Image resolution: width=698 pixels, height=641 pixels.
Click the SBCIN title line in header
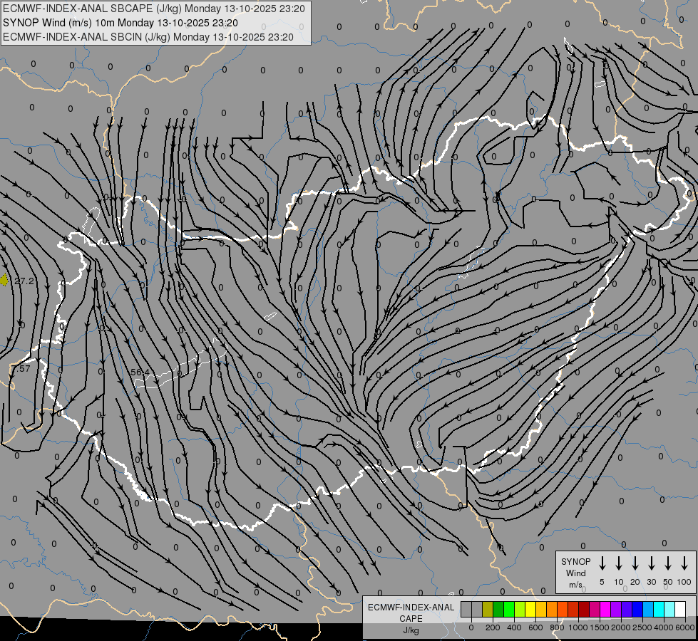[148, 37]
